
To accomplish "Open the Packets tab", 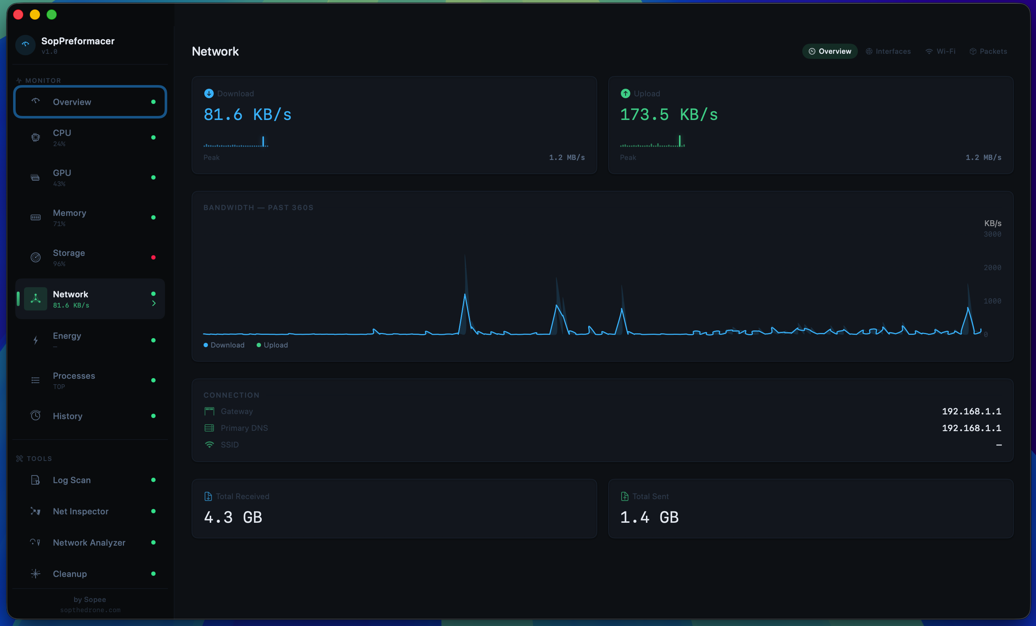I will pos(988,51).
